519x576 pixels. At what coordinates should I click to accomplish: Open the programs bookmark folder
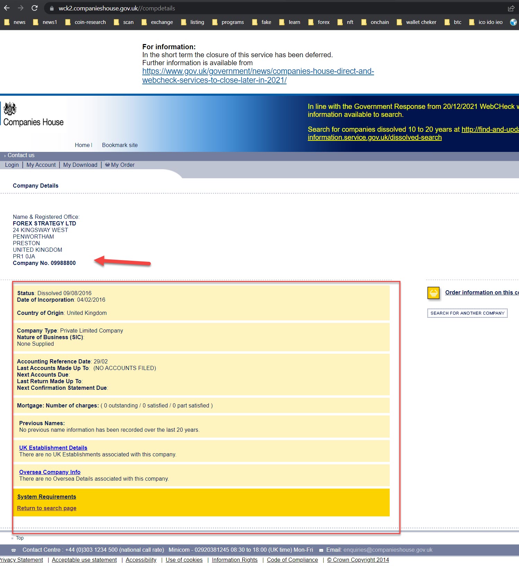click(x=228, y=22)
